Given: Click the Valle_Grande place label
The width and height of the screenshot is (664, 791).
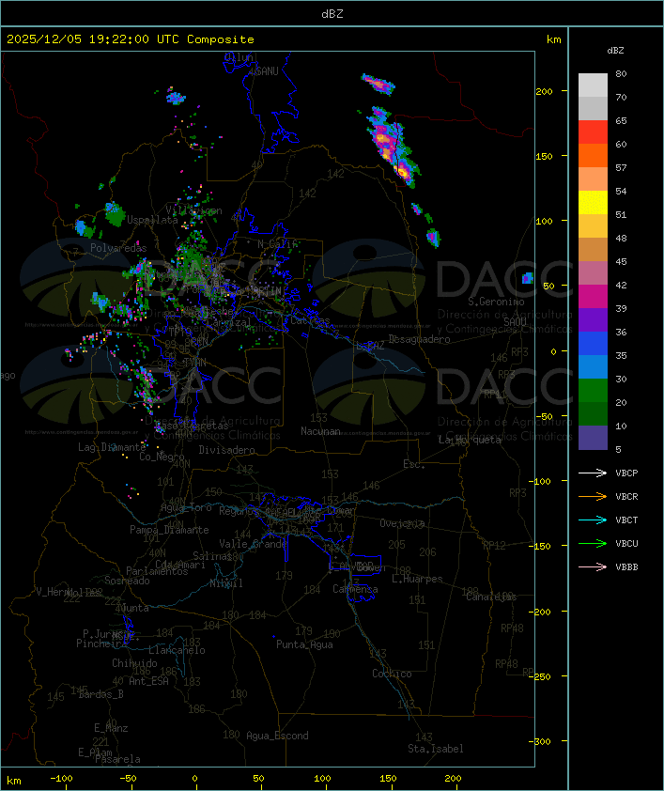Looking at the screenshot, I should [x=253, y=544].
